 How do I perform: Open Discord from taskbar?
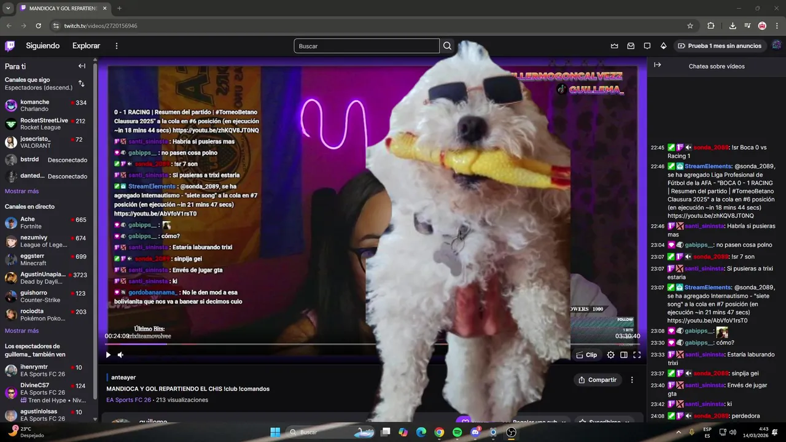click(x=475, y=432)
